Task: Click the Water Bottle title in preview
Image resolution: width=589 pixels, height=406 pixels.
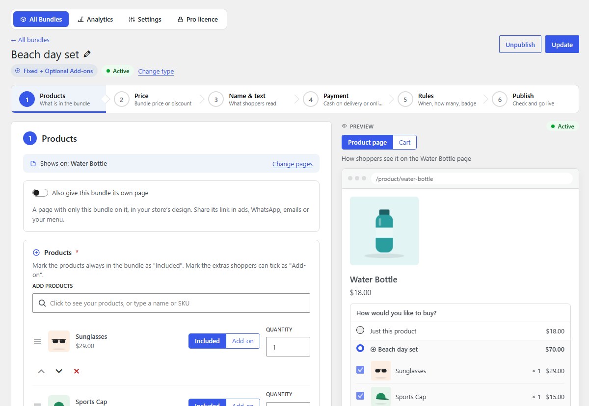Action: point(374,279)
